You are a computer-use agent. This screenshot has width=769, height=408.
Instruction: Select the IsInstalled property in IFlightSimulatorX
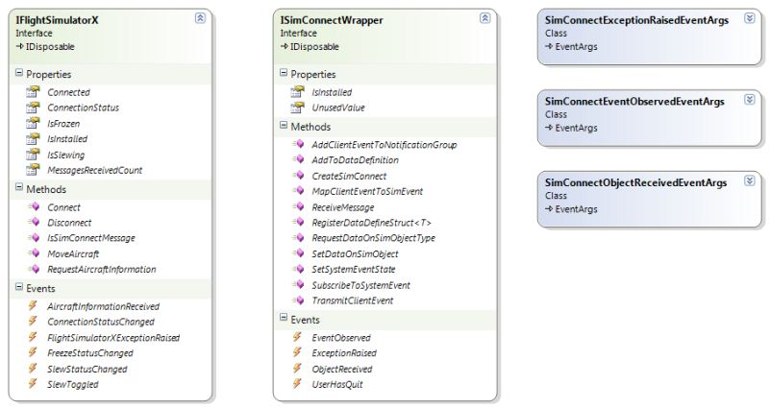pos(67,139)
